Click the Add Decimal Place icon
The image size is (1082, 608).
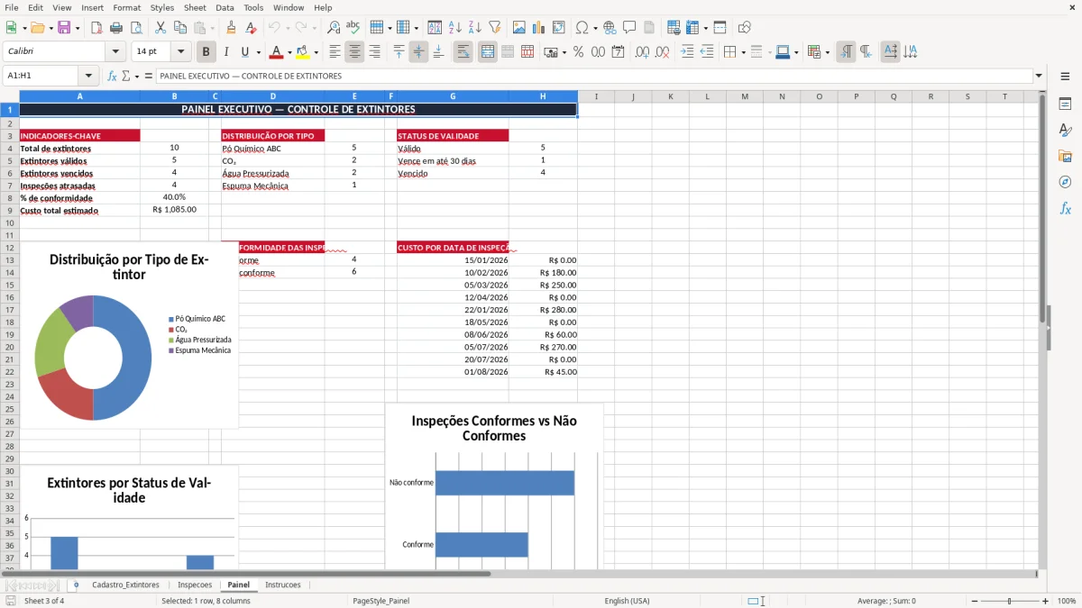coord(643,52)
